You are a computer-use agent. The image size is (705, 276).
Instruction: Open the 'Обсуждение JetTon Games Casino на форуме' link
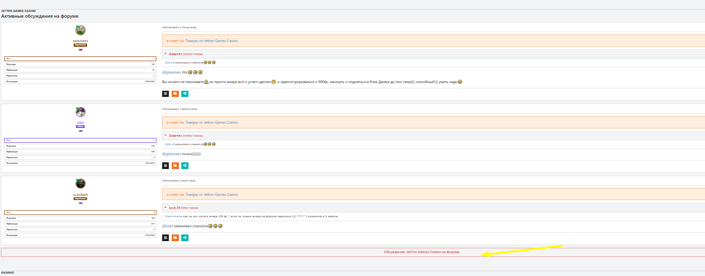[421, 252]
